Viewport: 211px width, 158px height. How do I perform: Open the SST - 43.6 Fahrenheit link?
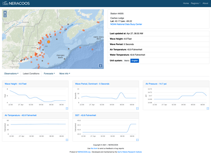pos(86,115)
